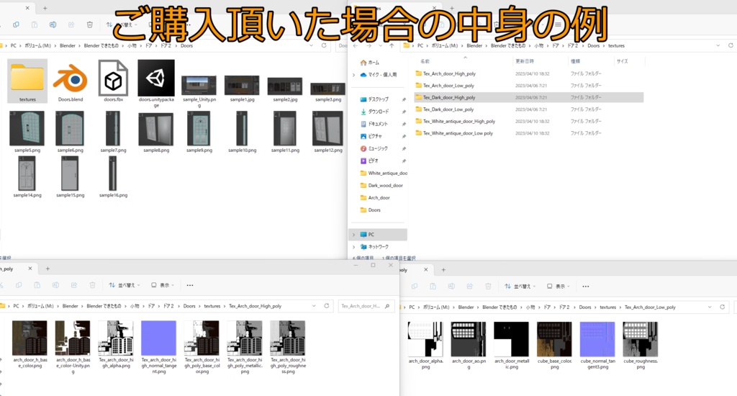Open デスクトップ quick access item
Screen dimensions: 737x396
(374, 99)
